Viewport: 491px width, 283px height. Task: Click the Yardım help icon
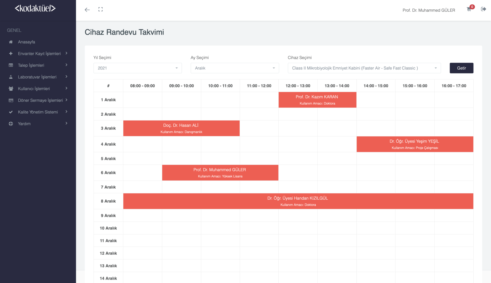11,124
